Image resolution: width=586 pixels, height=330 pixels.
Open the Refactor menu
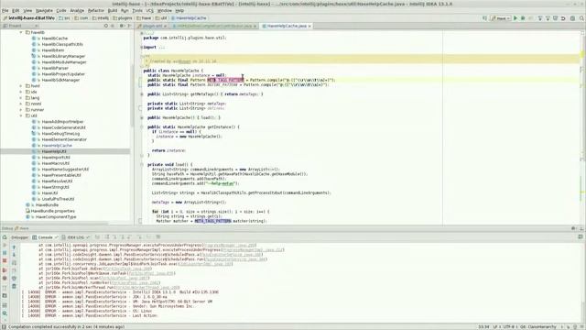pos(95,10)
